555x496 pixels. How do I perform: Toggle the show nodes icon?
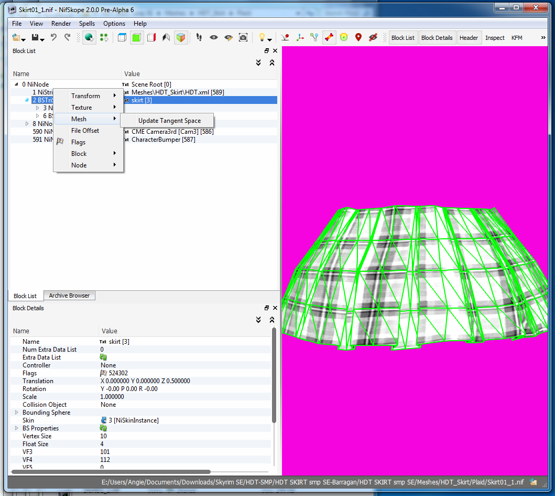point(314,37)
